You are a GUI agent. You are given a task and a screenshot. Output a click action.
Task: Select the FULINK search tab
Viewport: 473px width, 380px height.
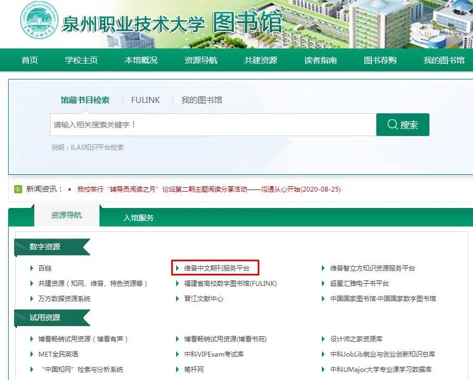pos(145,100)
